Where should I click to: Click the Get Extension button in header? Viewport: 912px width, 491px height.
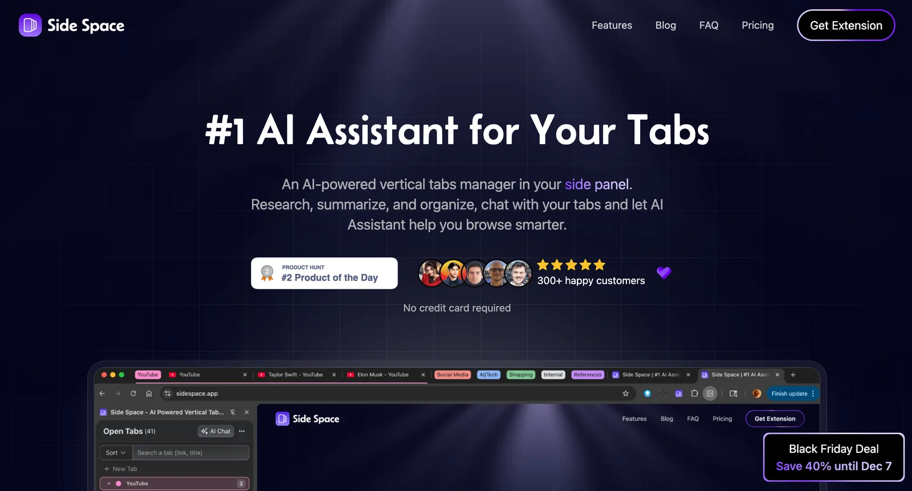tap(846, 25)
